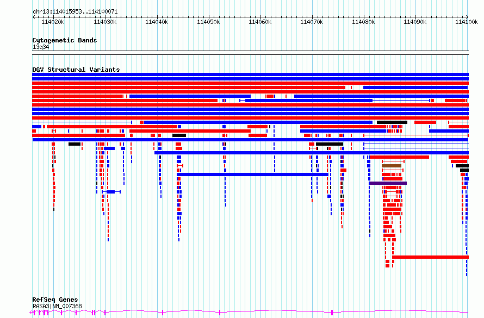Select the 114100k ruler tick label
The height and width of the screenshot is (318, 484).
pos(467,22)
